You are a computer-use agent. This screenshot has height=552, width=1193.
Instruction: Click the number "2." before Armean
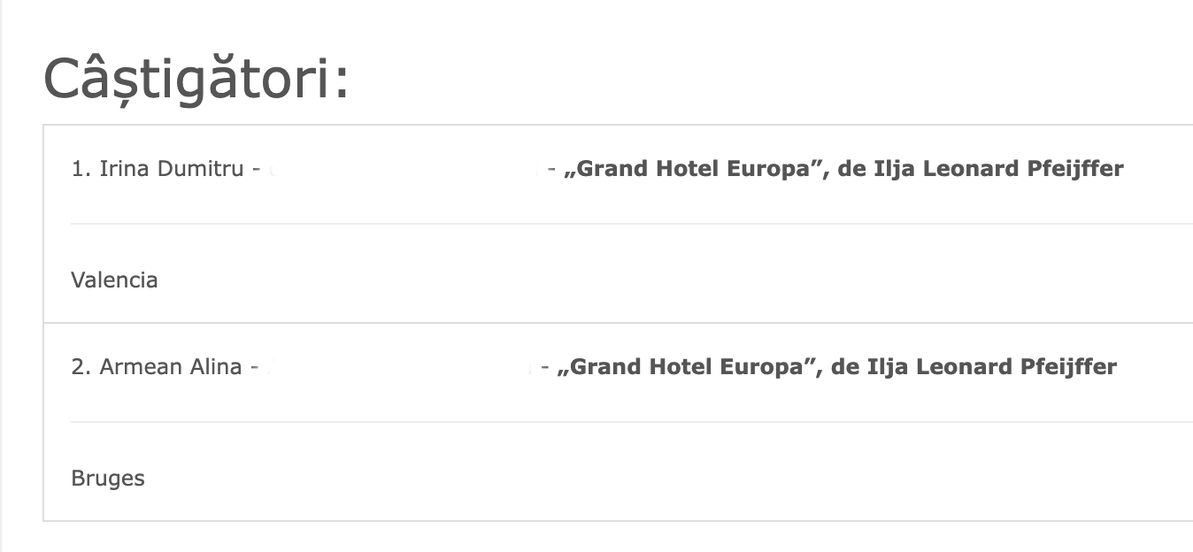81,367
